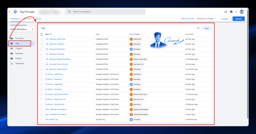Open the Google apps grid icon

(226, 12)
